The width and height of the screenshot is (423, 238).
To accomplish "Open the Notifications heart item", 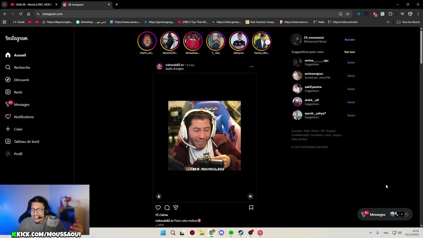I will point(19,117).
